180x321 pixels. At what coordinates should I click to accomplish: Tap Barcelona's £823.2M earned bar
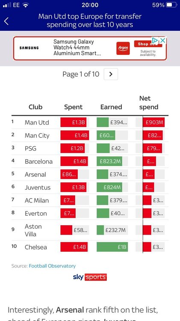click(109, 161)
